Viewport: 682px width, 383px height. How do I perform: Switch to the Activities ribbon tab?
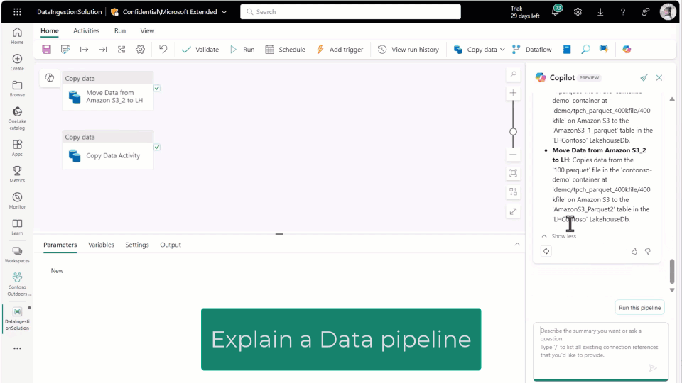coord(86,30)
